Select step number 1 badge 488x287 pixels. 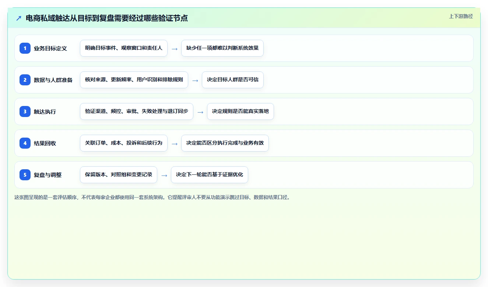25,48
